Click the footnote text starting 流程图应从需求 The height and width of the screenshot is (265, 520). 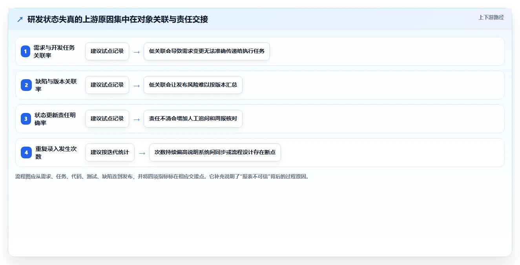tap(162, 176)
